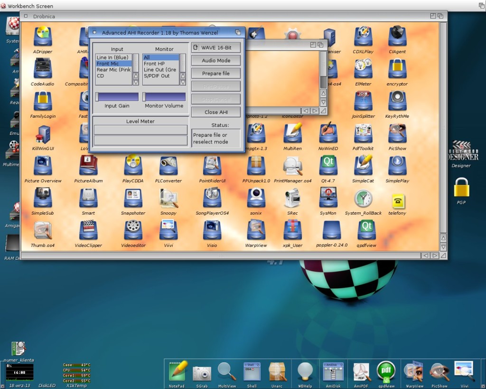
Task: Open the PictureAlbum icon
Action: click(88, 166)
